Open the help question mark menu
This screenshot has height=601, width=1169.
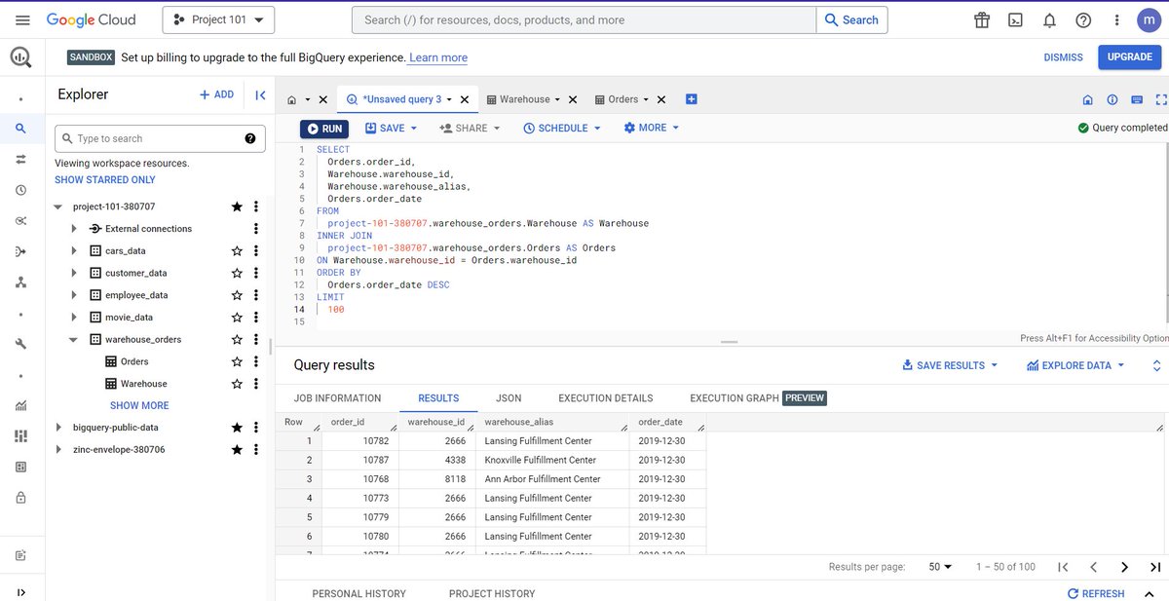pos(1083,19)
